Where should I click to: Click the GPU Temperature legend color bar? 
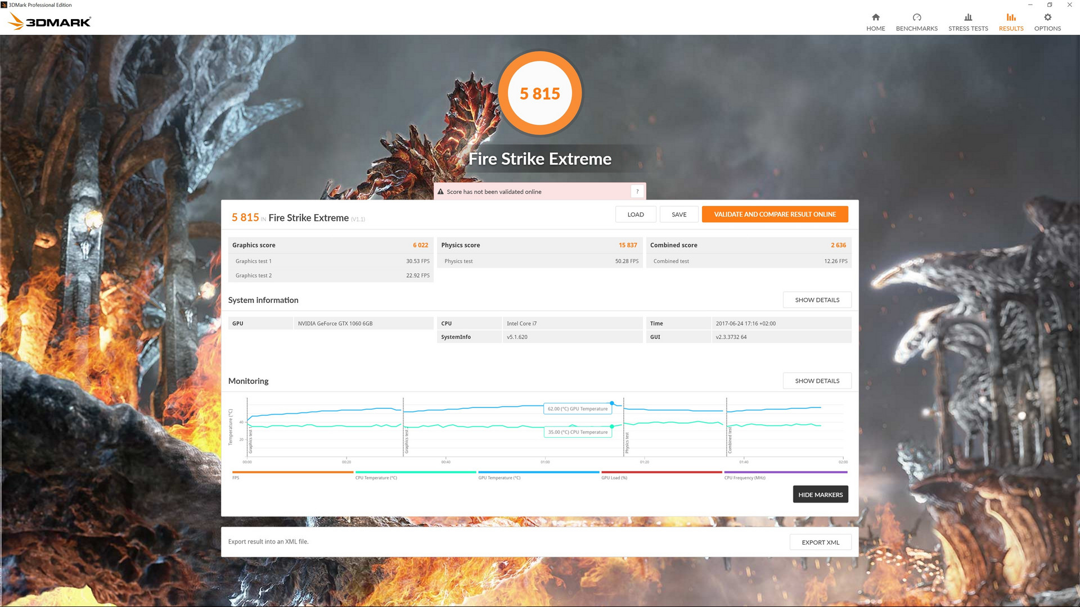(x=538, y=472)
